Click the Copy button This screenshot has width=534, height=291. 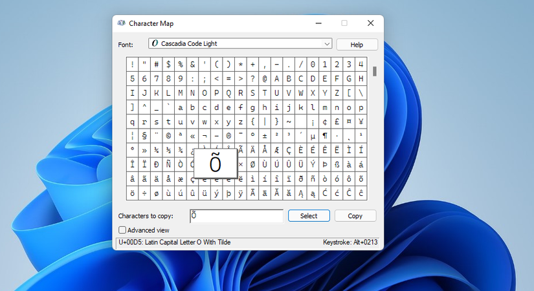pos(355,216)
